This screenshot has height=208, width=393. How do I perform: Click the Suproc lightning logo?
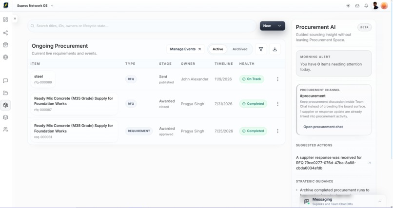(5, 5)
